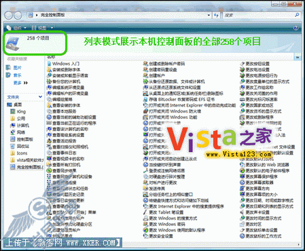Select 对帐户进行更改 list text
The height and width of the screenshot is (251, 305).
(163, 182)
